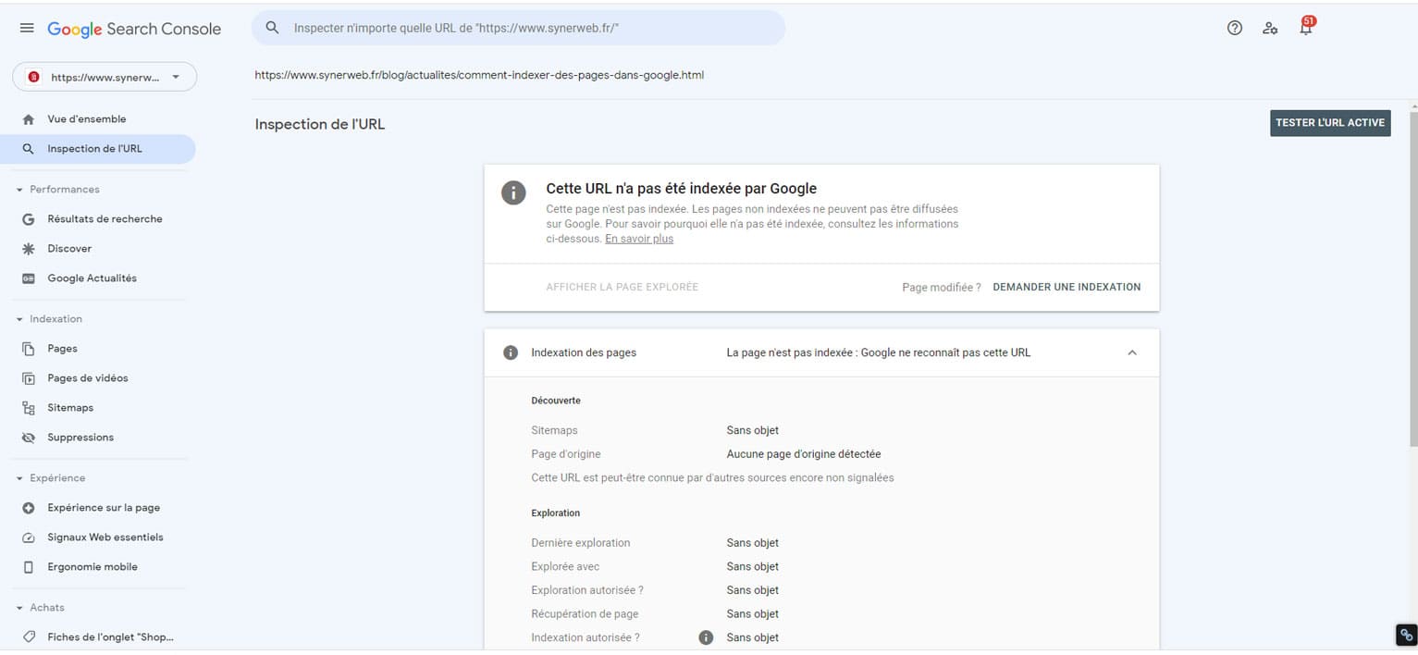Click the Fiches de l'onglet Shopping tag icon
The height and width of the screenshot is (655, 1418).
29,637
